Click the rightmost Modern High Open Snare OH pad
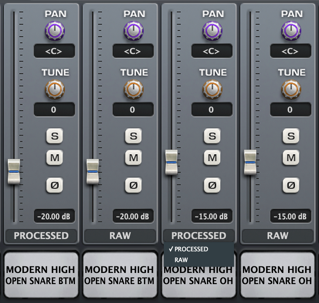Viewport: 319px width, 303px height. (x=277, y=275)
